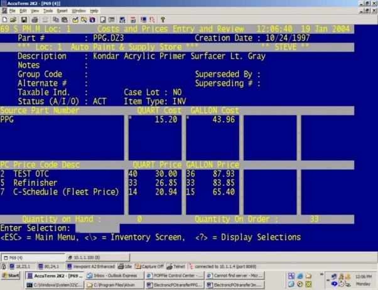Switch to C:\Windows\System32 command prompt taskbar button
Screen dimensions: 378x290
(55, 285)
